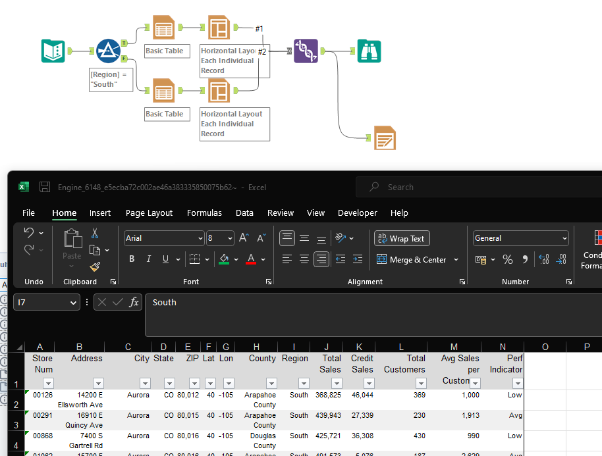Image resolution: width=602 pixels, height=456 pixels.
Task: Toggle bold formatting
Action: click(131, 259)
